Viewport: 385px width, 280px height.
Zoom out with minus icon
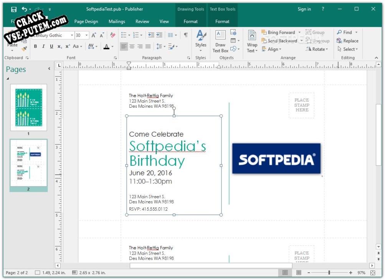coord(309,273)
